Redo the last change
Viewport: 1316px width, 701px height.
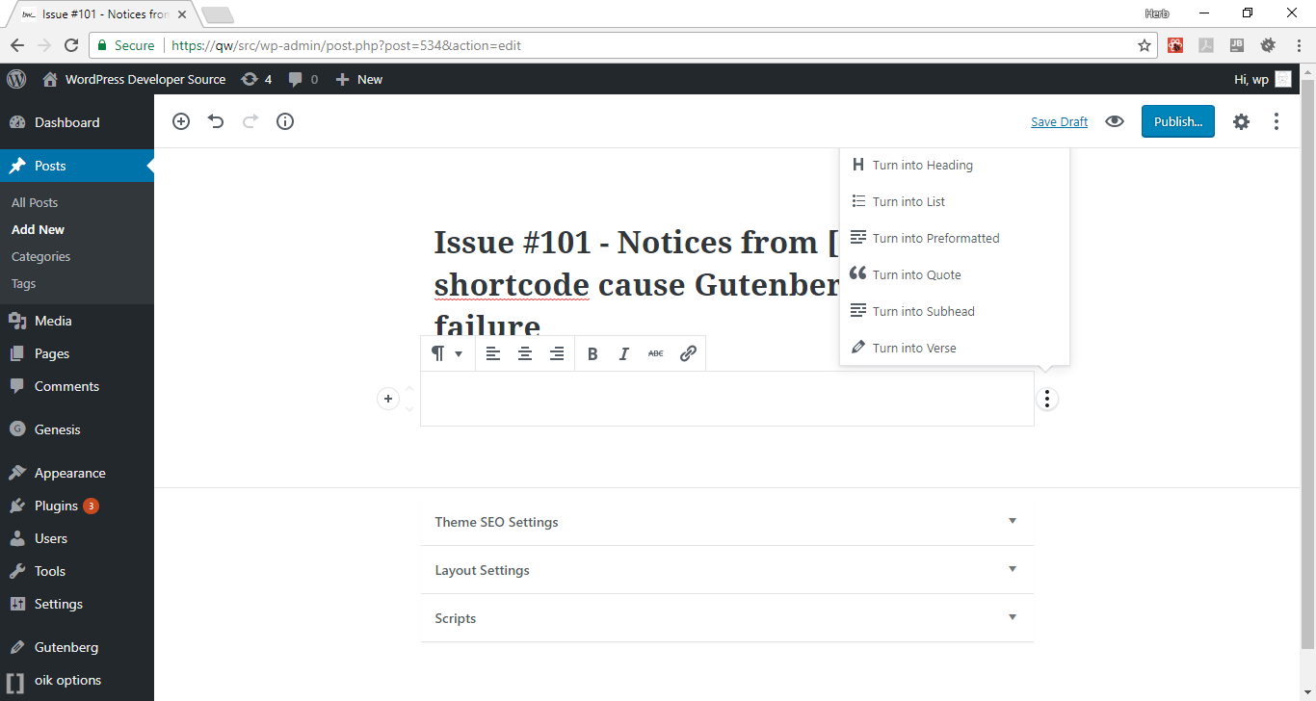250,121
